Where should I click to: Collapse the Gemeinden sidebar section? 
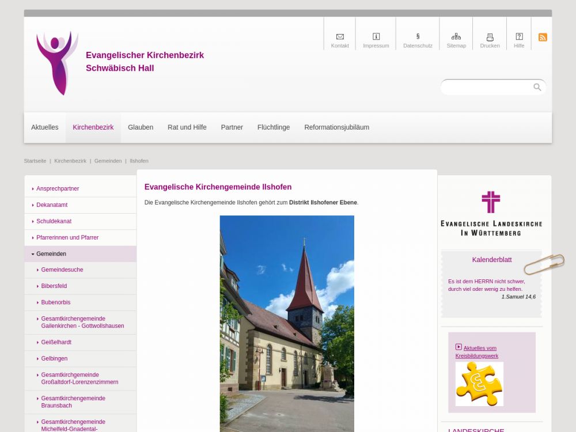(x=33, y=254)
